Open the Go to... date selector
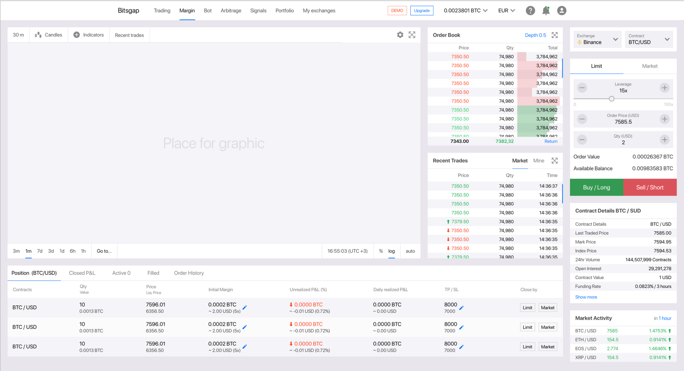The height and width of the screenshot is (371, 684). [x=104, y=251]
